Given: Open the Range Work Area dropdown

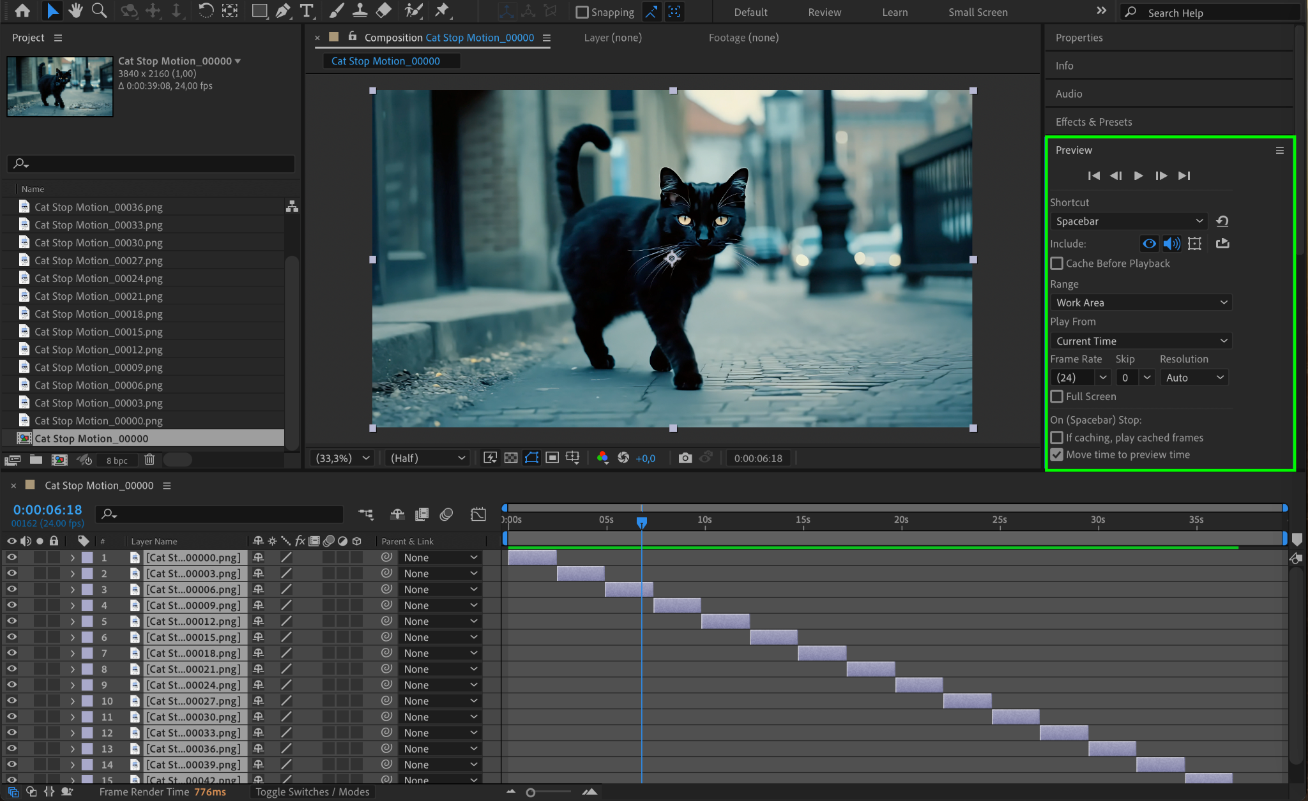Looking at the screenshot, I should (1141, 303).
